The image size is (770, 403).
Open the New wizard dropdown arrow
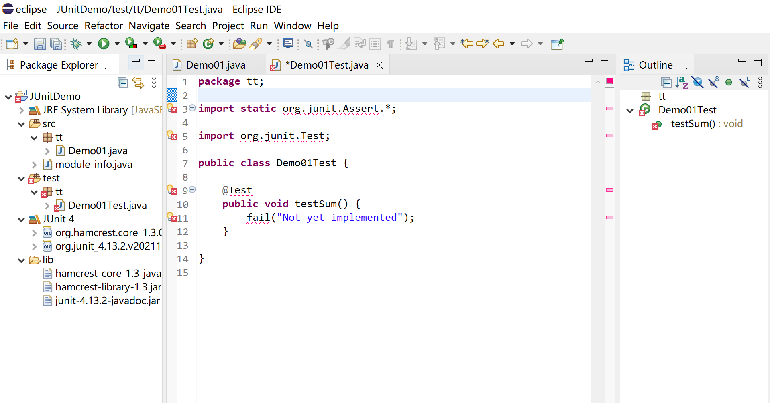tap(26, 44)
